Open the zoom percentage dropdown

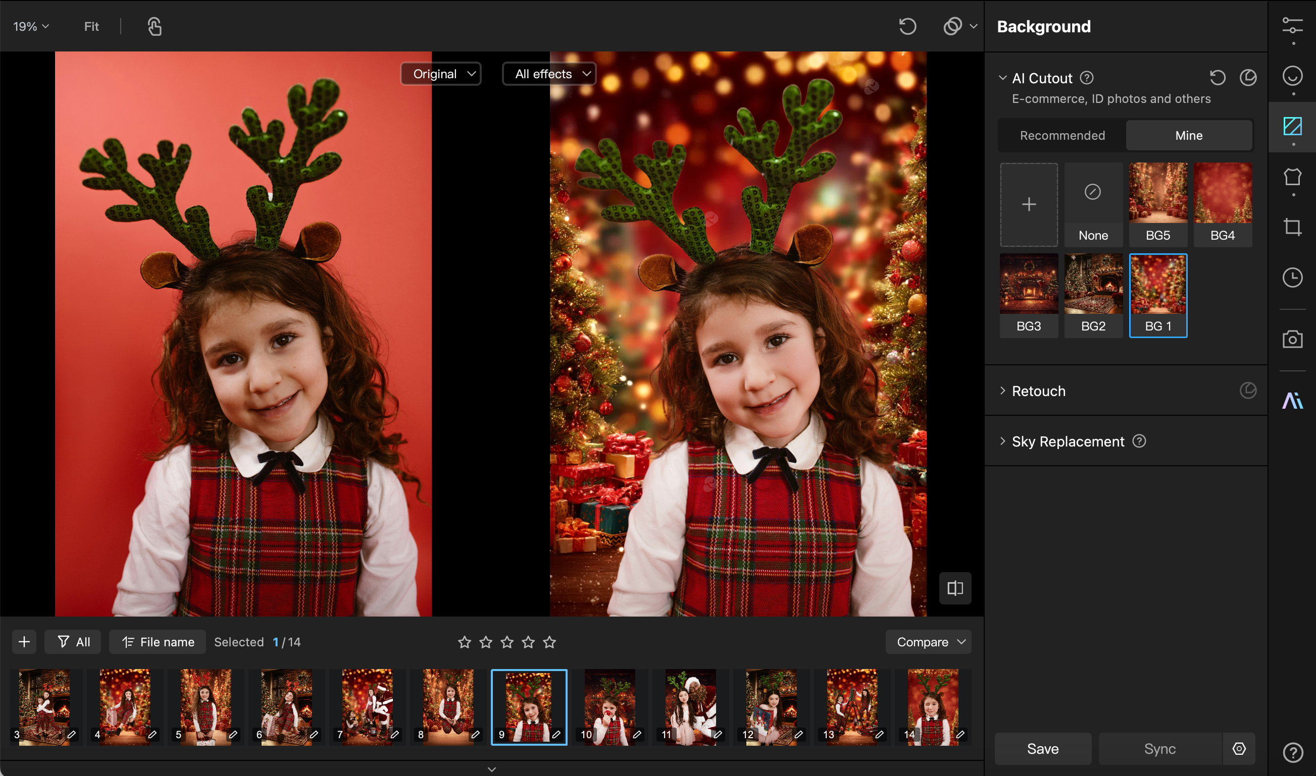tap(31, 27)
